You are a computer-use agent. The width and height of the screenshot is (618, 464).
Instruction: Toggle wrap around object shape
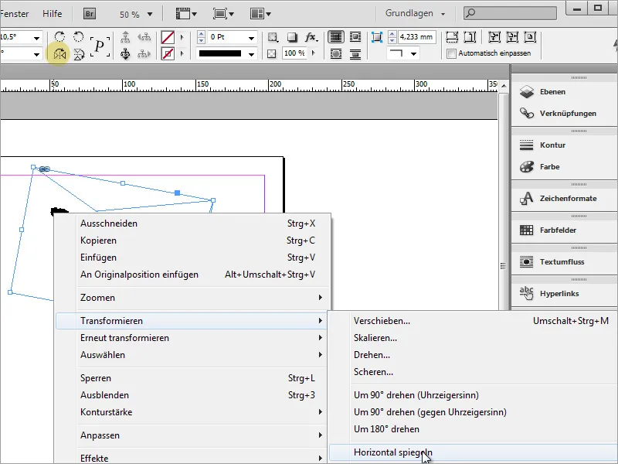pyautogui.click(x=336, y=54)
